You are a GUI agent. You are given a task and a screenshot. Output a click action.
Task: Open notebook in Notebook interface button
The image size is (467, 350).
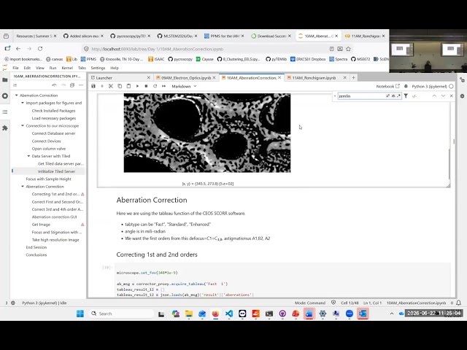[387, 86]
